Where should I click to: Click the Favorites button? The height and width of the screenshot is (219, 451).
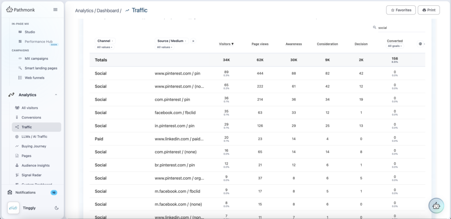coord(401,10)
